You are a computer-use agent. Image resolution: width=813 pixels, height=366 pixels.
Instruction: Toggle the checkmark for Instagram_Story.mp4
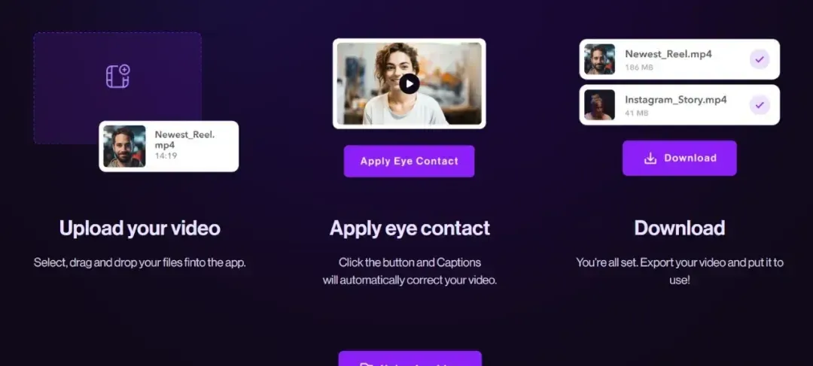coord(760,105)
